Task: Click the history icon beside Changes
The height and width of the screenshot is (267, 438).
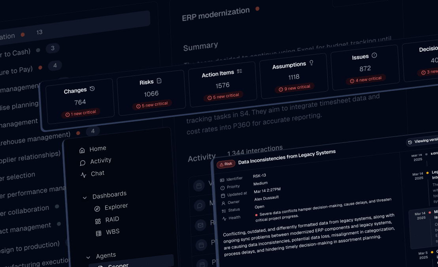Action: pyautogui.click(x=92, y=89)
